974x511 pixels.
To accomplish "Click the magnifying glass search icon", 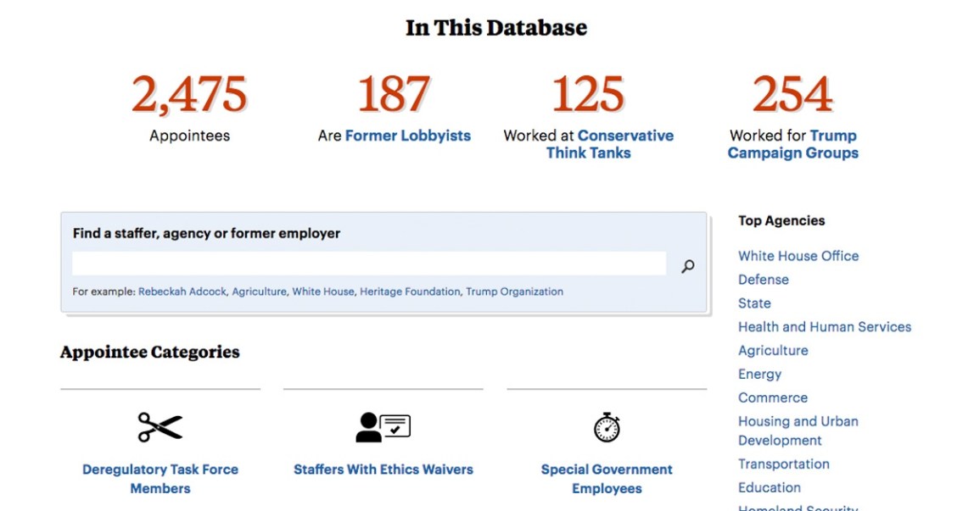I will [x=688, y=266].
